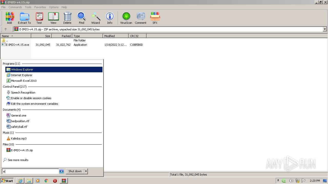Launch Microsoft Excel 2010 result
Viewport: 328px width, 184px height.
pos(54,81)
